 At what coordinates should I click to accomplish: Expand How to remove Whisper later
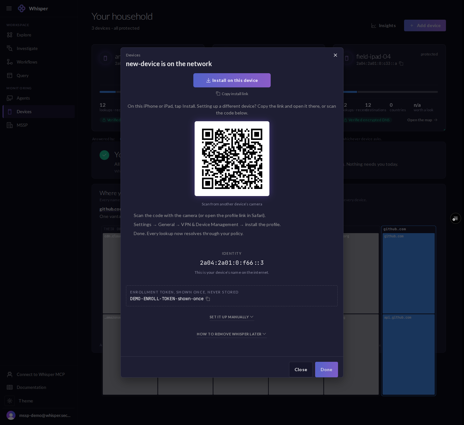coord(232,334)
